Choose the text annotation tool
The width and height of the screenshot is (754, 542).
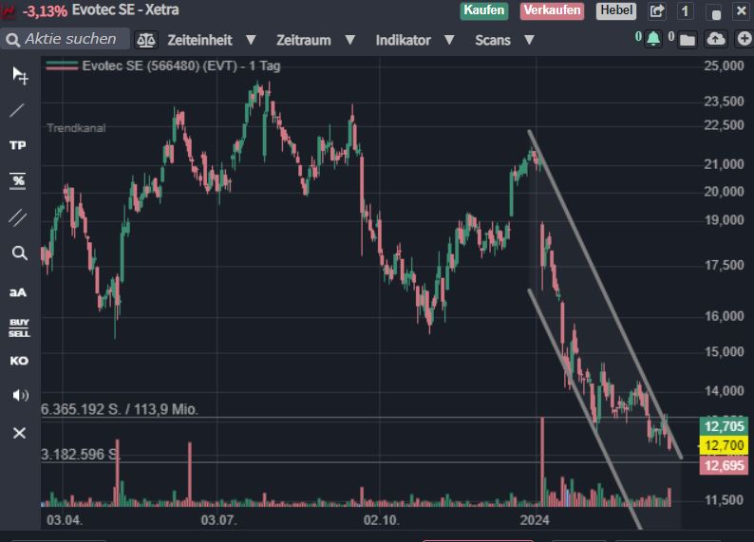(x=18, y=291)
